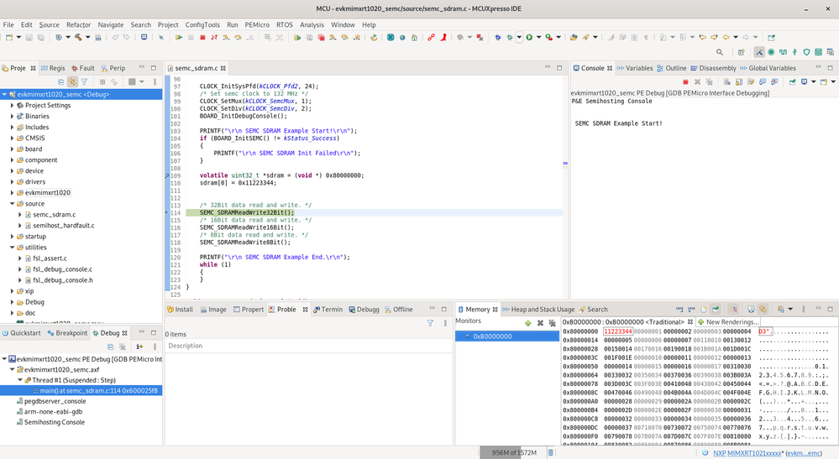Click the blue bug Debug icon
839x459 pixels.
498,38
